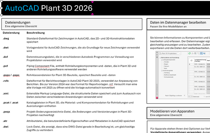Click the highlighted zoom icon in Datenmanager toolbar
210x133 pixels.
pyautogui.click(x=201, y=54)
